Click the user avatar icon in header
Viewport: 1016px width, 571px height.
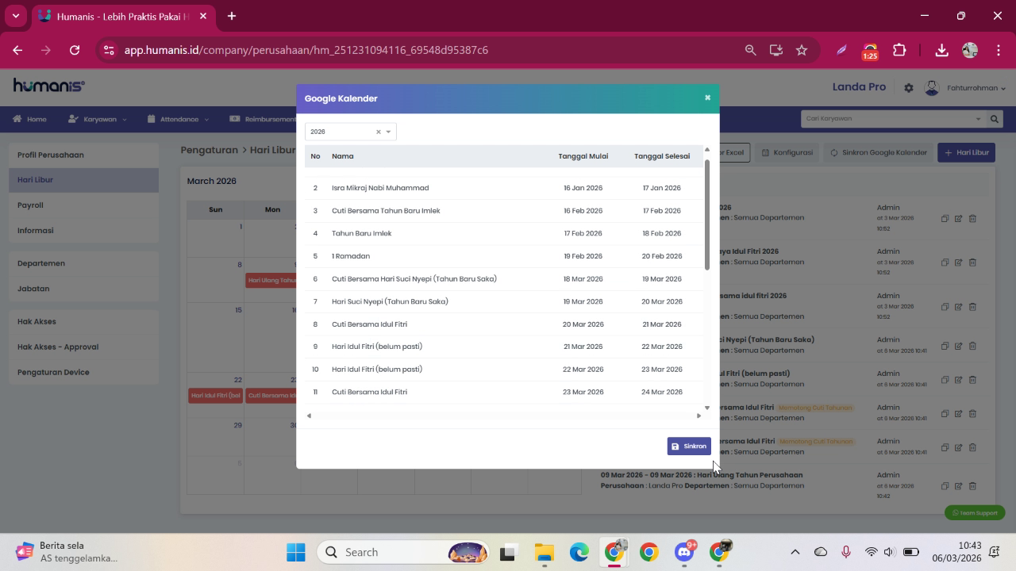[x=932, y=87]
